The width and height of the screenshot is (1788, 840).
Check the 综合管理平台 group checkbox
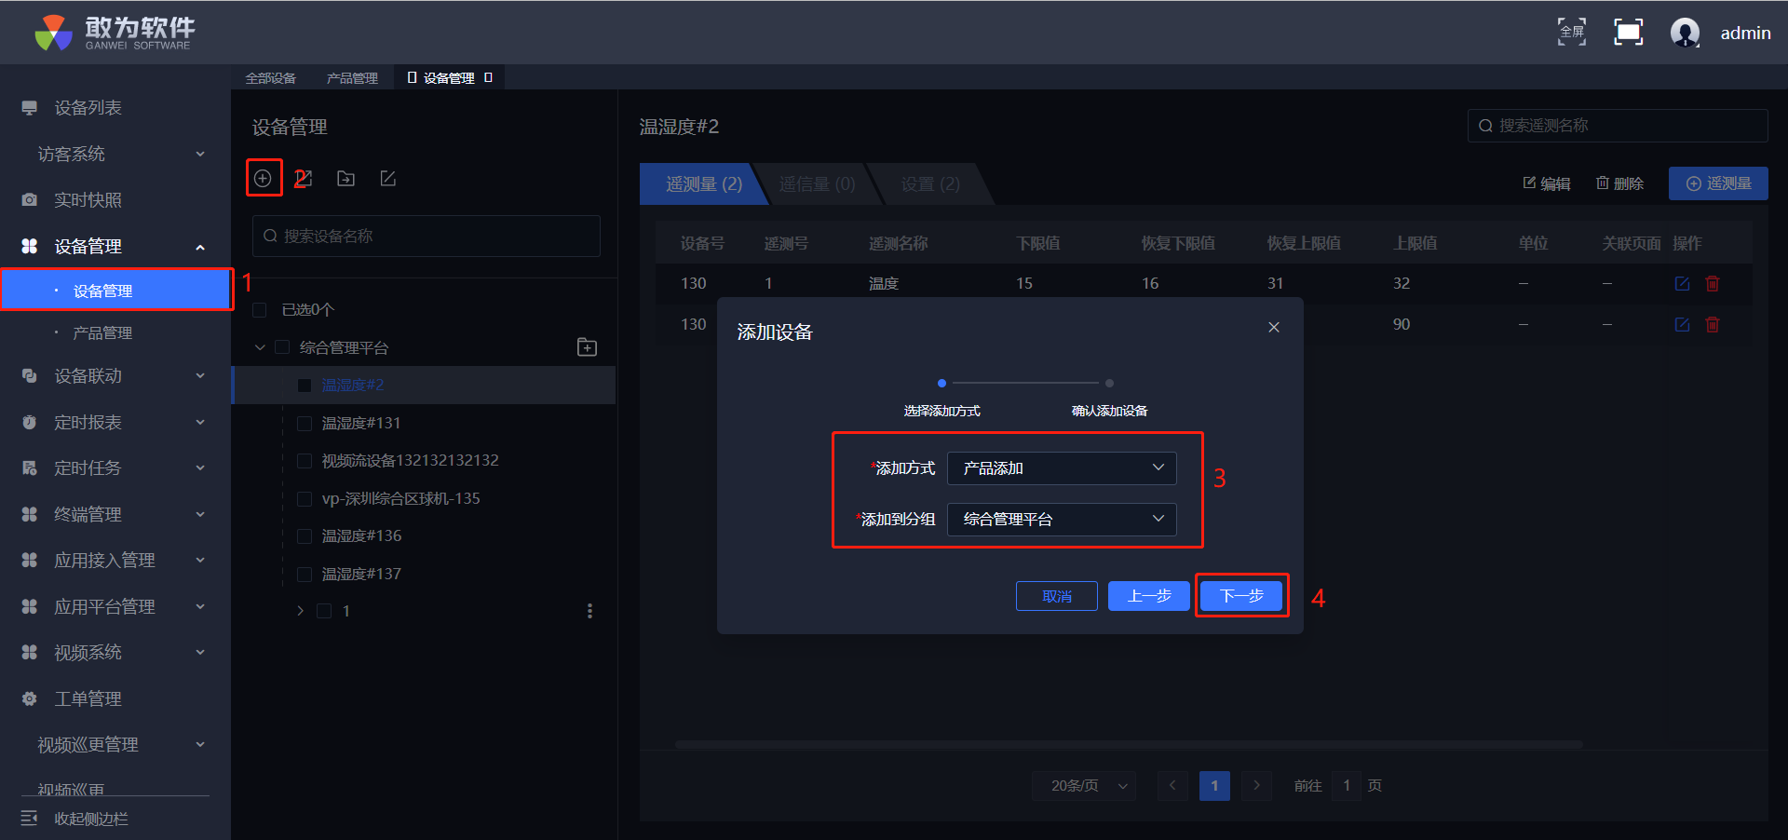(x=282, y=347)
